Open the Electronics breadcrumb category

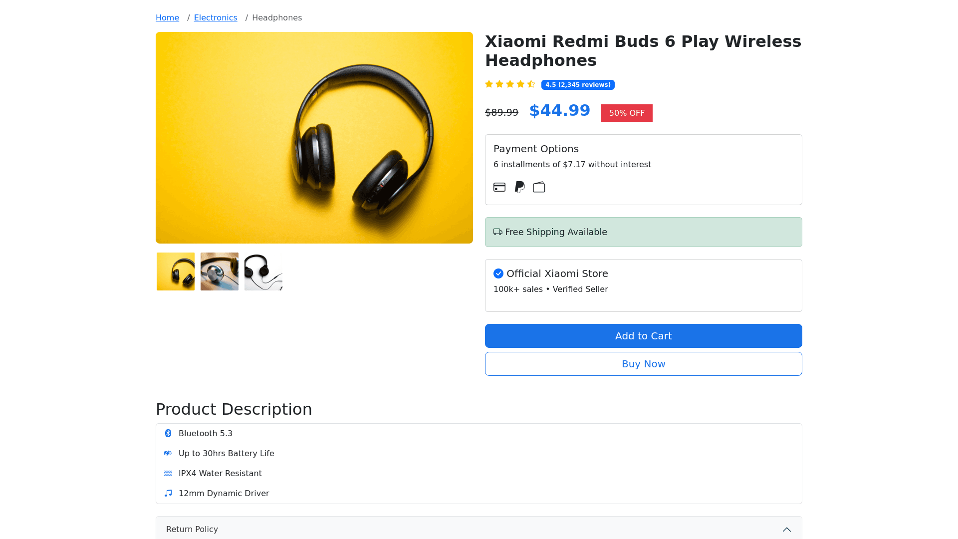[216, 18]
